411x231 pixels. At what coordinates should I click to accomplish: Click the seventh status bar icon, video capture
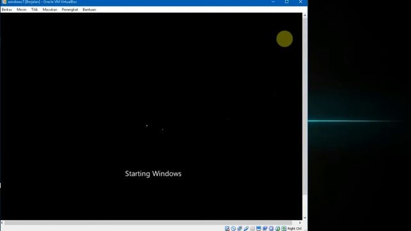point(265,228)
